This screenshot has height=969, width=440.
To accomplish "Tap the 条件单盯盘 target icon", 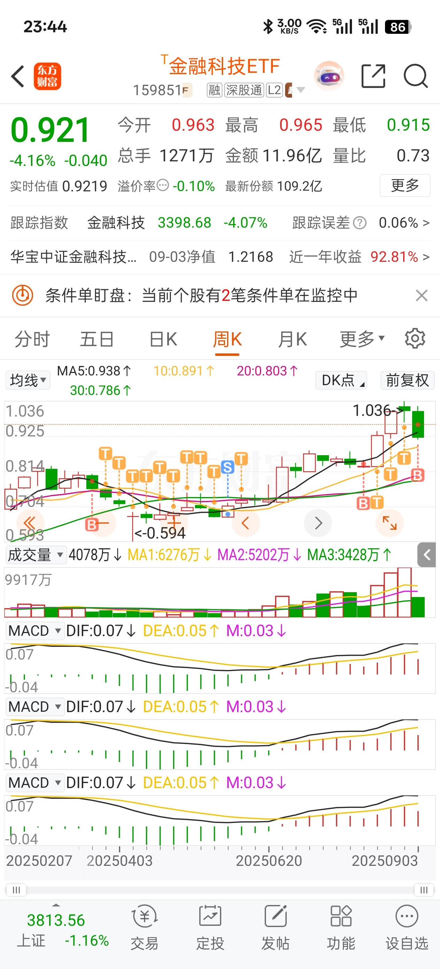I will 23,295.
